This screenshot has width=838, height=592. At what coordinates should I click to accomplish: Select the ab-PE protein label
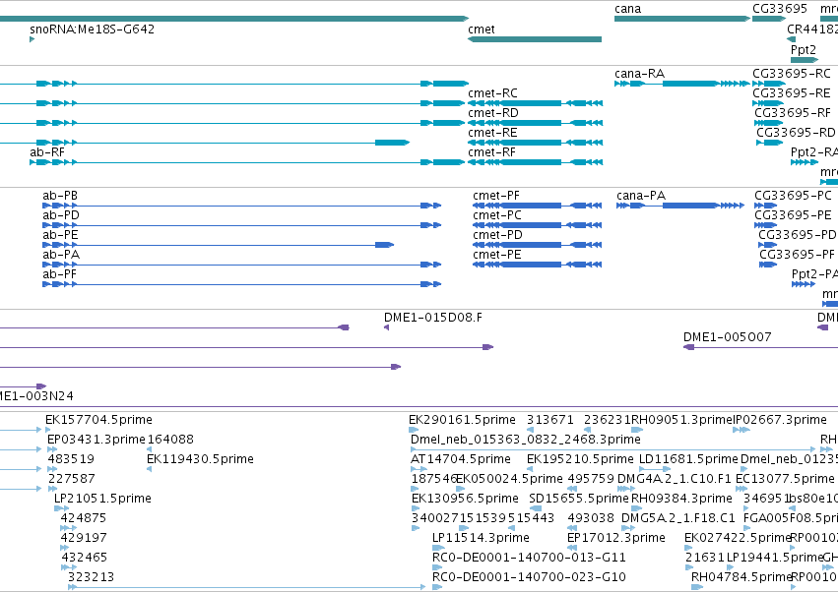pos(60,235)
